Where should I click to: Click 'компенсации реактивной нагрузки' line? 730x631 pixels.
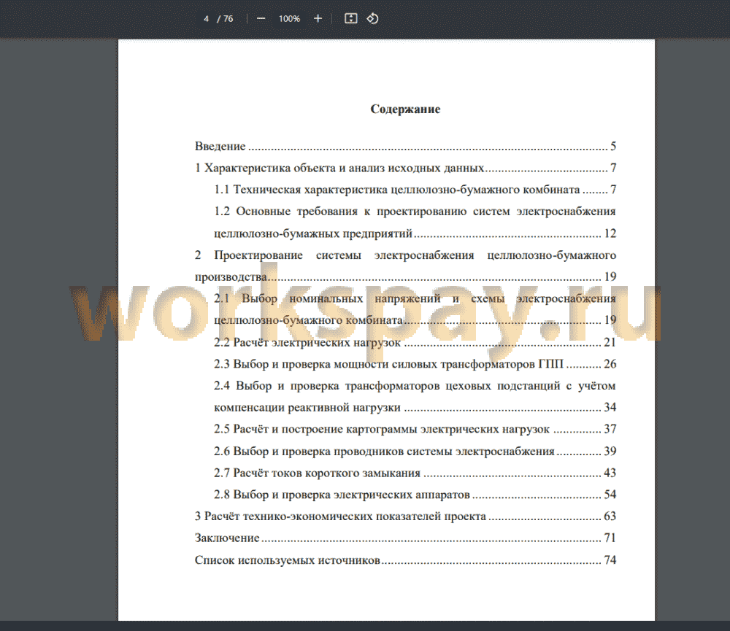[x=415, y=407]
